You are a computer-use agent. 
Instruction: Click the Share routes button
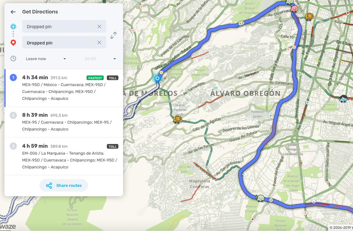(x=64, y=186)
